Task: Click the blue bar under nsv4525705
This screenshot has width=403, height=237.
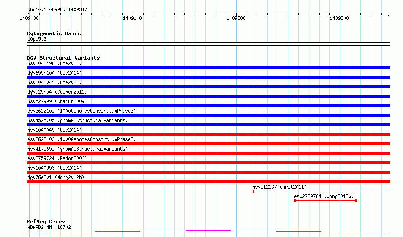Action: click(x=208, y=125)
